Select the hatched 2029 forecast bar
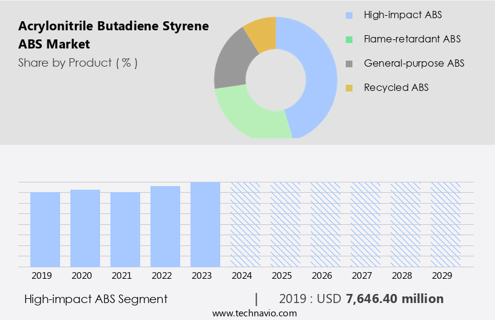The image size is (495, 320). [x=445, y=224]
